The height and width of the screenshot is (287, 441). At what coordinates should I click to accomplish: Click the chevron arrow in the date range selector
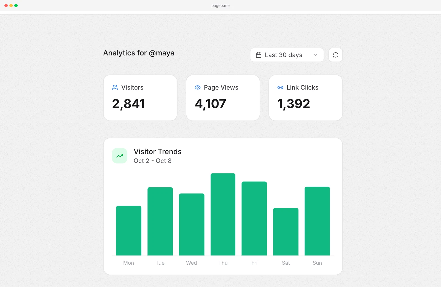(x=315, y=55)
